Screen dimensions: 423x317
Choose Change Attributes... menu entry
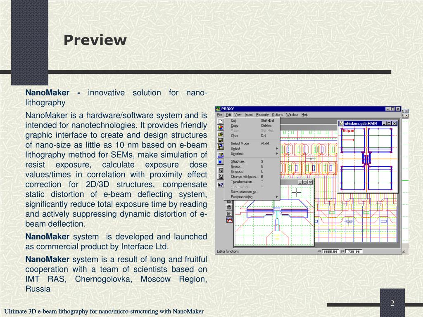252,177
